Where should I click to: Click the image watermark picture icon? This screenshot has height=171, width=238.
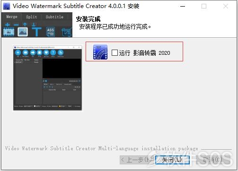point(23,32)
